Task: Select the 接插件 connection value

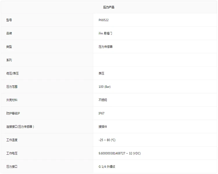Action: 103,127
